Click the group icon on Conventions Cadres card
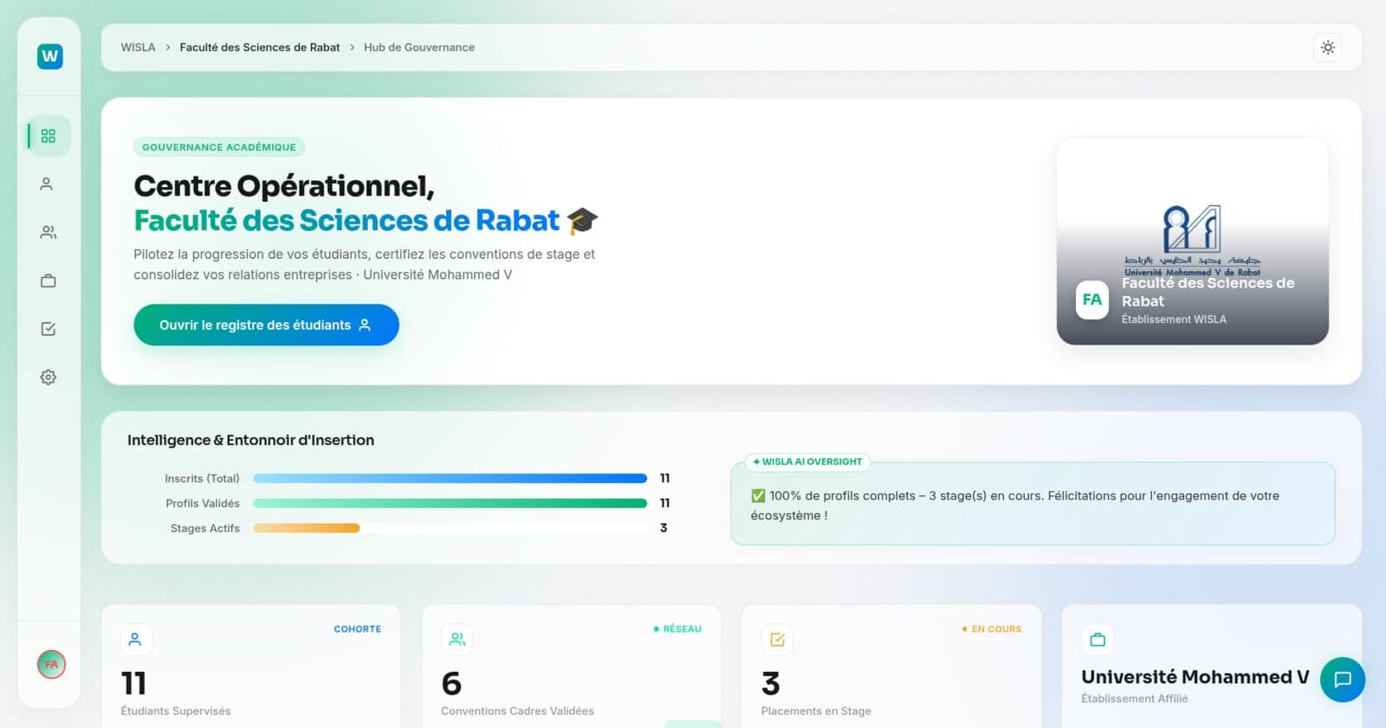Viewport: 1386px width, 728px height. point(457,640)
